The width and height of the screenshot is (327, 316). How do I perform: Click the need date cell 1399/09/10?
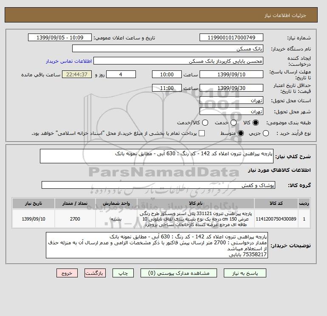click(34, 219)
